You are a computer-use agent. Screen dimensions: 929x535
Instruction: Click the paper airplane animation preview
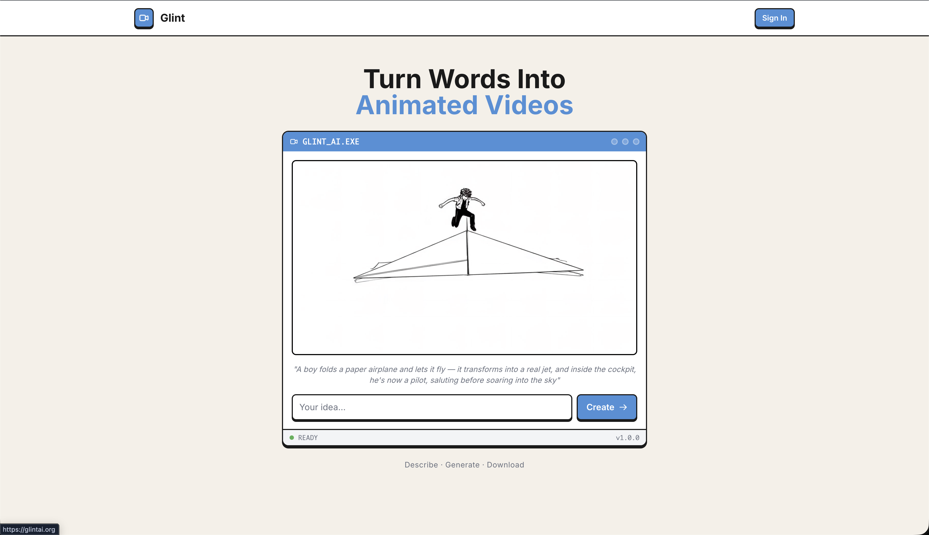tap(464, 257)
